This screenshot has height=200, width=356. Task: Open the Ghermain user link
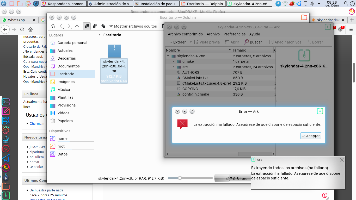coord(37,124)
